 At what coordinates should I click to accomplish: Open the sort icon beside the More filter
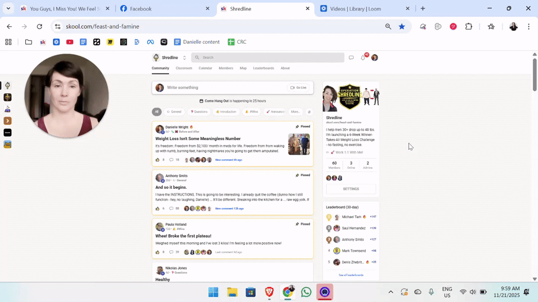[x=309, y=112]
